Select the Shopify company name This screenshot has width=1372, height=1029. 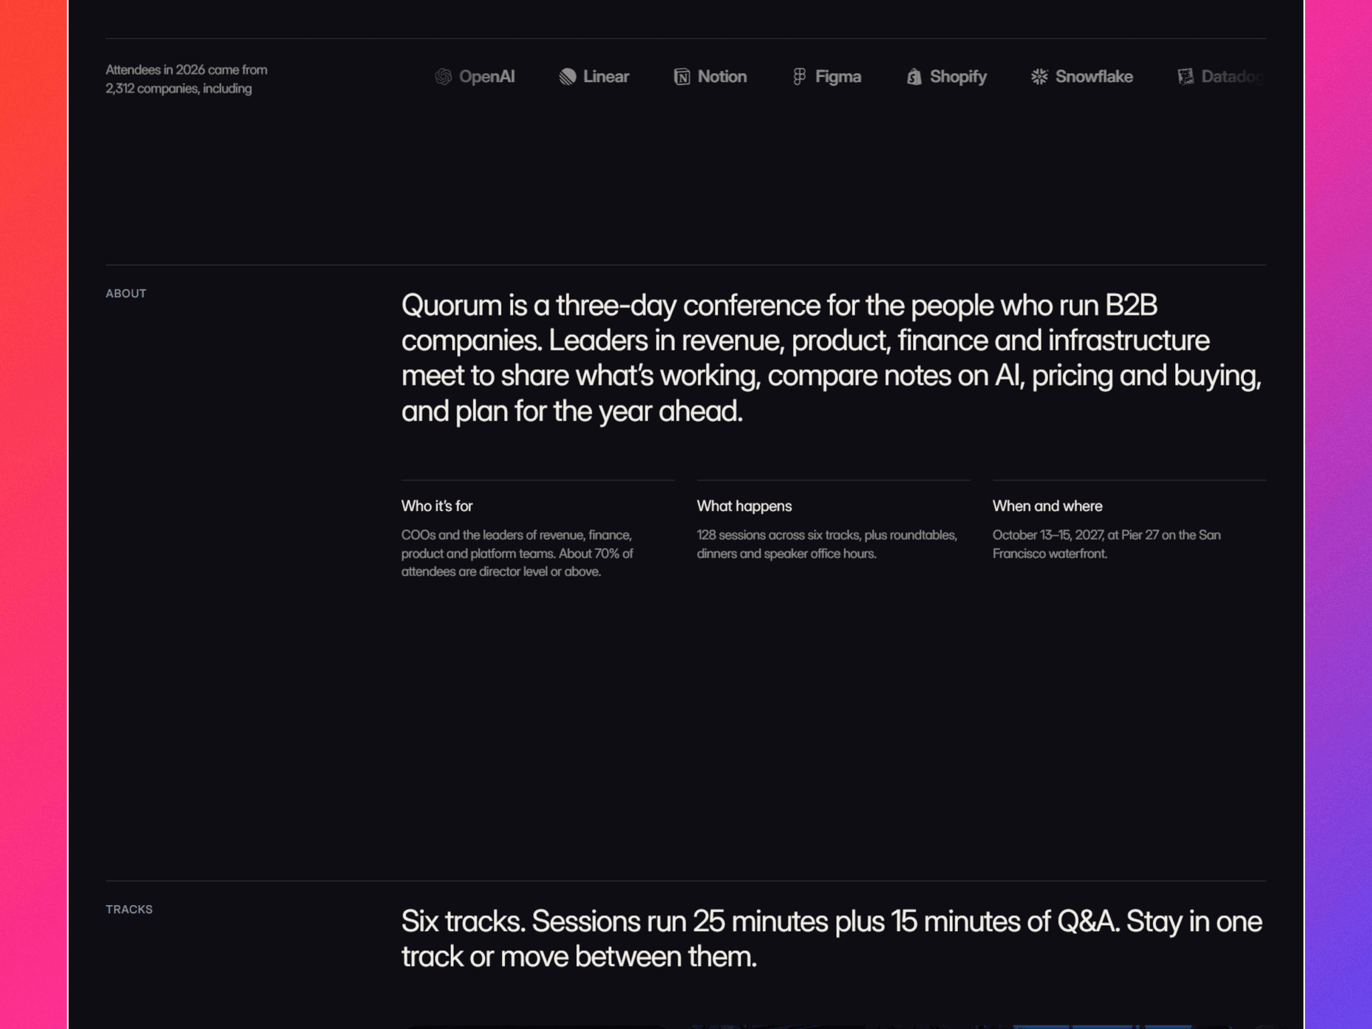tap(958, 78)
